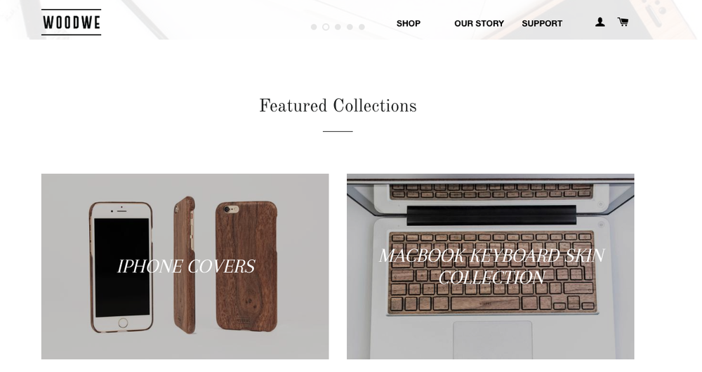The image size is (702, 372).
Task: Click the IPHONE COVERS title text
Action: 186,266
